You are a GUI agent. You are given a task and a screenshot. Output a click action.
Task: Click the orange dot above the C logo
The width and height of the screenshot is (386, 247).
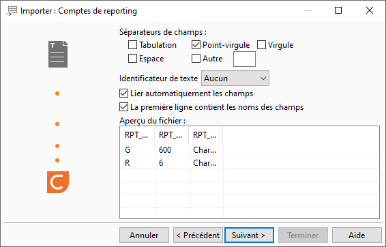[x=57, y=160]
